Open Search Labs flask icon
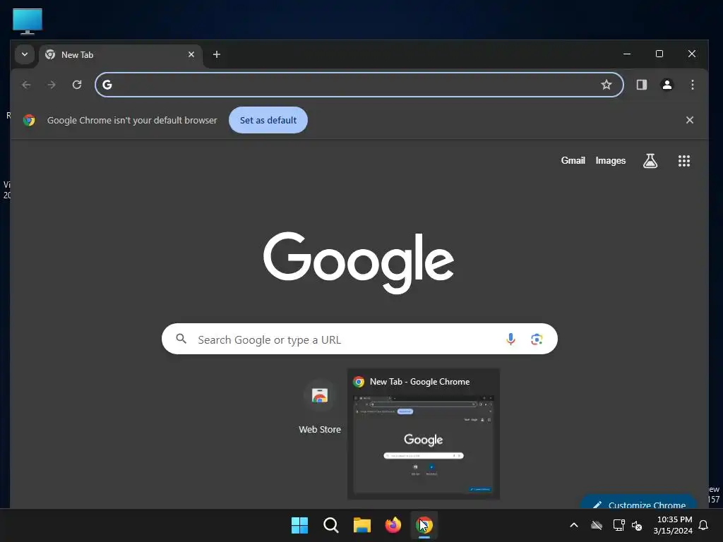 650,161
